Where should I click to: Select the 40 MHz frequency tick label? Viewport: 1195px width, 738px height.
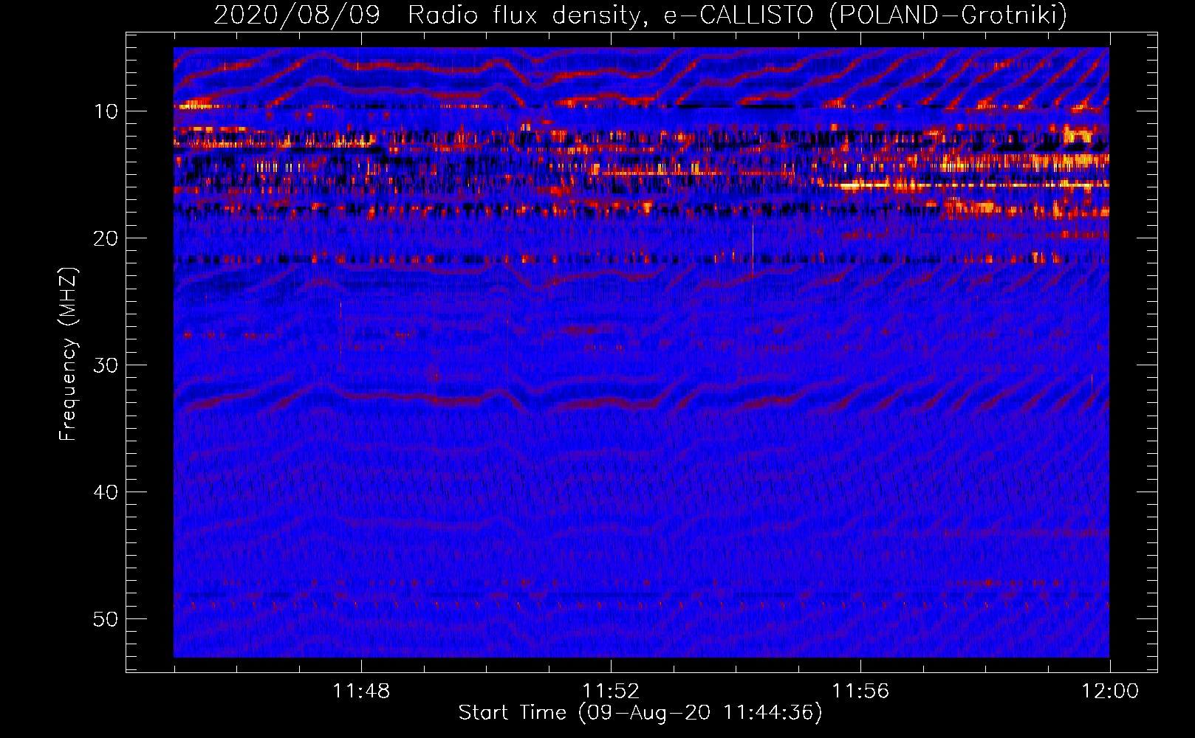tap(106, 492)
